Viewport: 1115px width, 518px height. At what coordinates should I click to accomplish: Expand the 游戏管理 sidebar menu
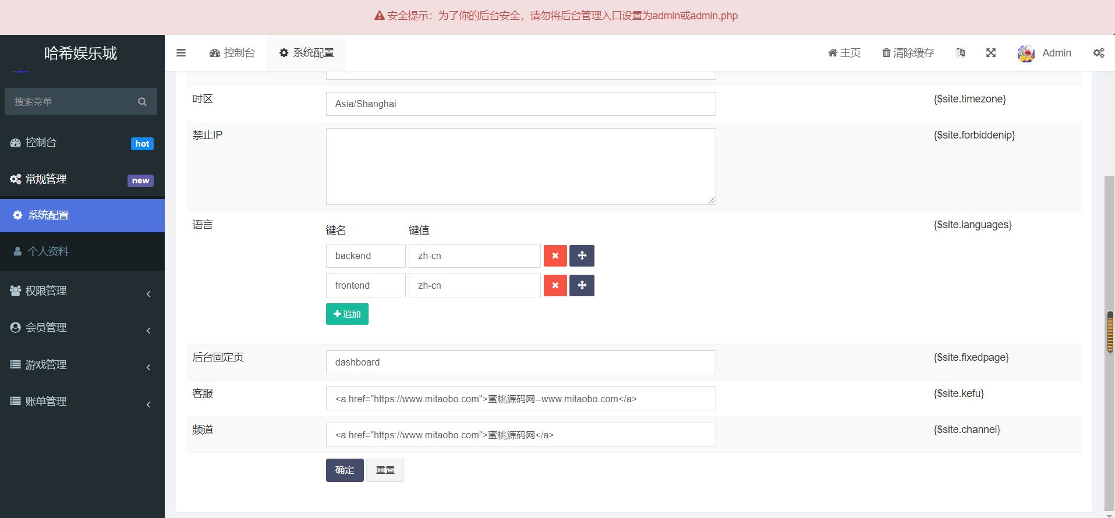click(x=82, y=365)
